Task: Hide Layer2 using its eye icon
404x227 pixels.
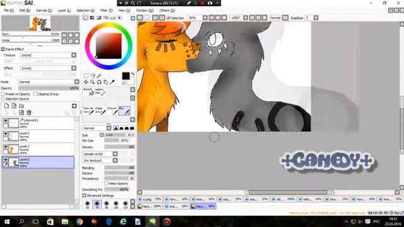Action: coord(6,133)
